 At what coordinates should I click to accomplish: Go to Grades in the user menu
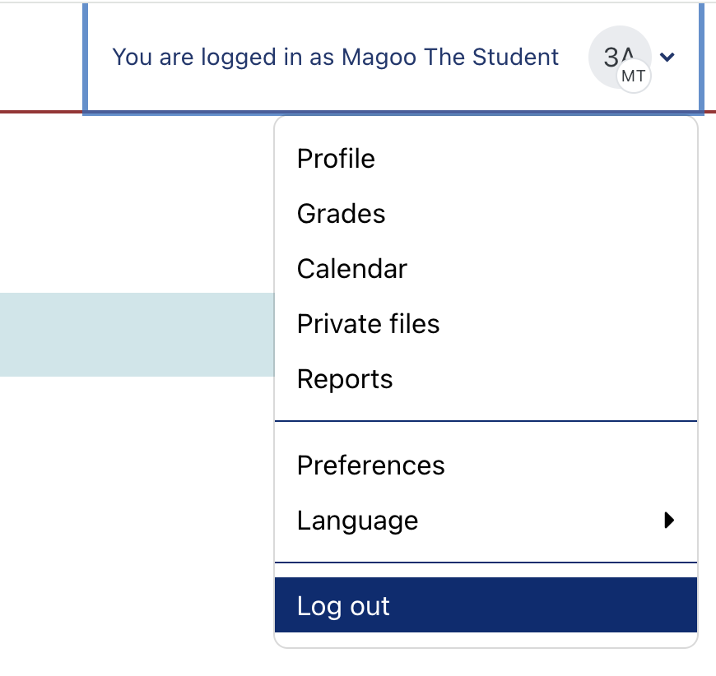click(x=341, y=214)
